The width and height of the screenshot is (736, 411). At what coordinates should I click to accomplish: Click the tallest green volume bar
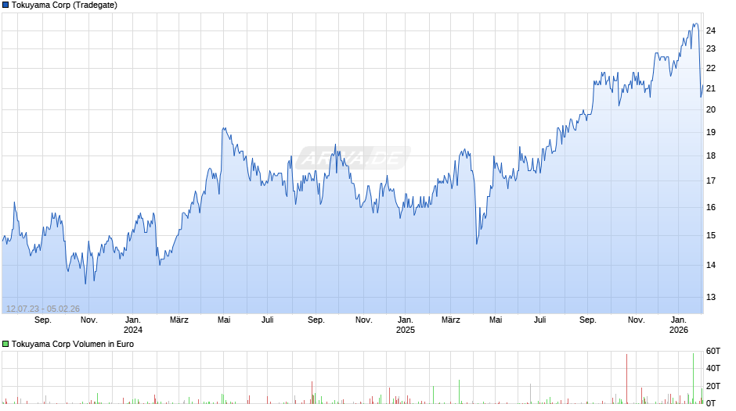coord(693,379)
